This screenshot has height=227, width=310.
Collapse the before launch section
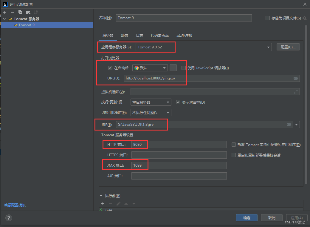tap(101, 196)
